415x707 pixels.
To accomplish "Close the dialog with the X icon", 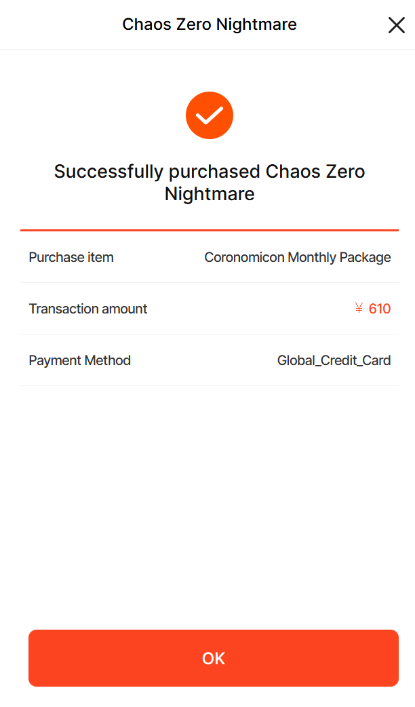I will click(396, 25).
